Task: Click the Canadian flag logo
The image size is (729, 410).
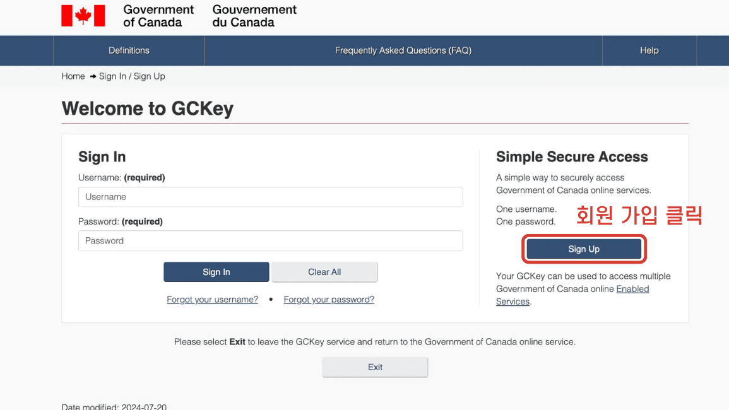Action: click(83, 16)
